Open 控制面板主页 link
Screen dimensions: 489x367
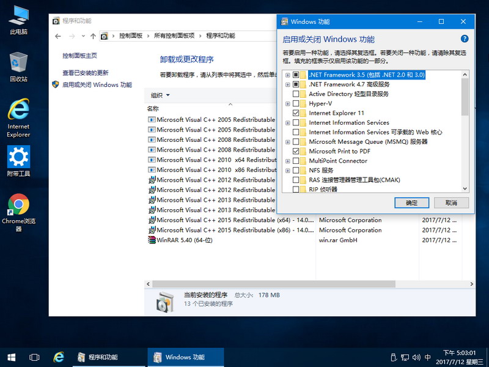click(79, 56)
